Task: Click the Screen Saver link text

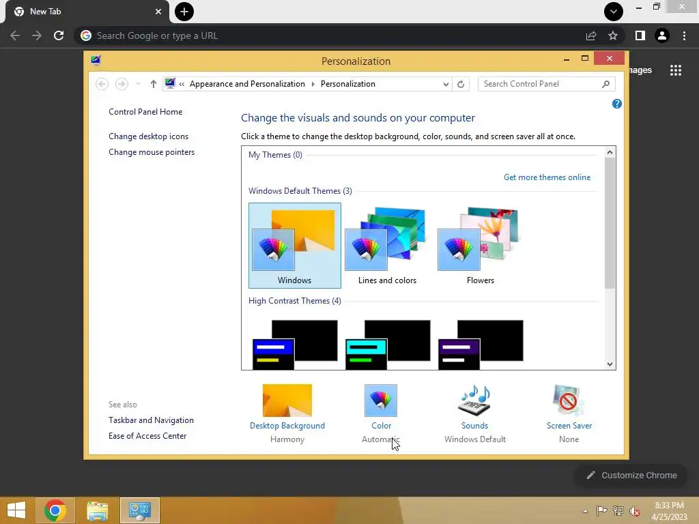Action: click(569, 426)
